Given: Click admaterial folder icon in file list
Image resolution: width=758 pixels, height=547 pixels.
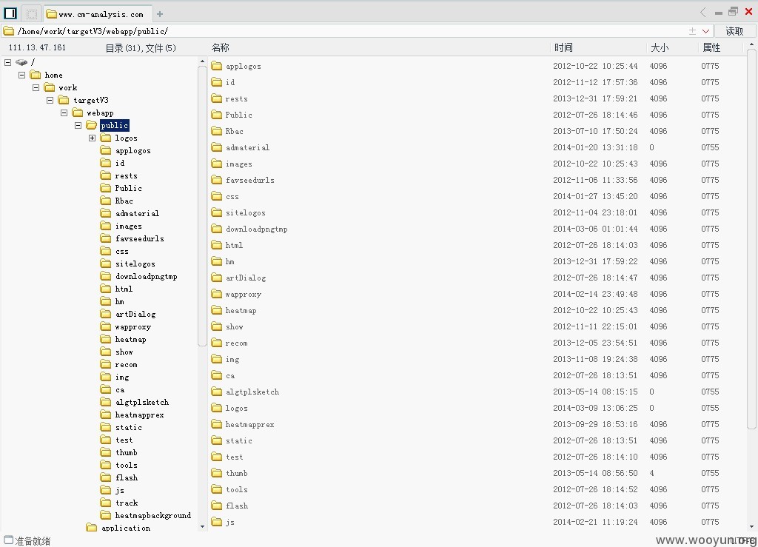Looking at the screenshot, I should coord(217,147).
